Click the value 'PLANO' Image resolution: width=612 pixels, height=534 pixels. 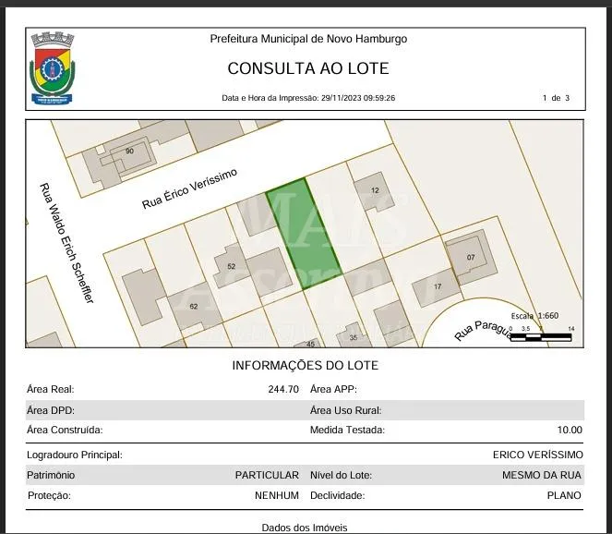click(x=564, y=496)
